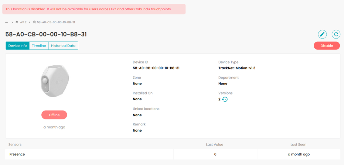Go to WP 2 in the breadcrumb
The image size is (344, 165).
[x=23, y=22]
